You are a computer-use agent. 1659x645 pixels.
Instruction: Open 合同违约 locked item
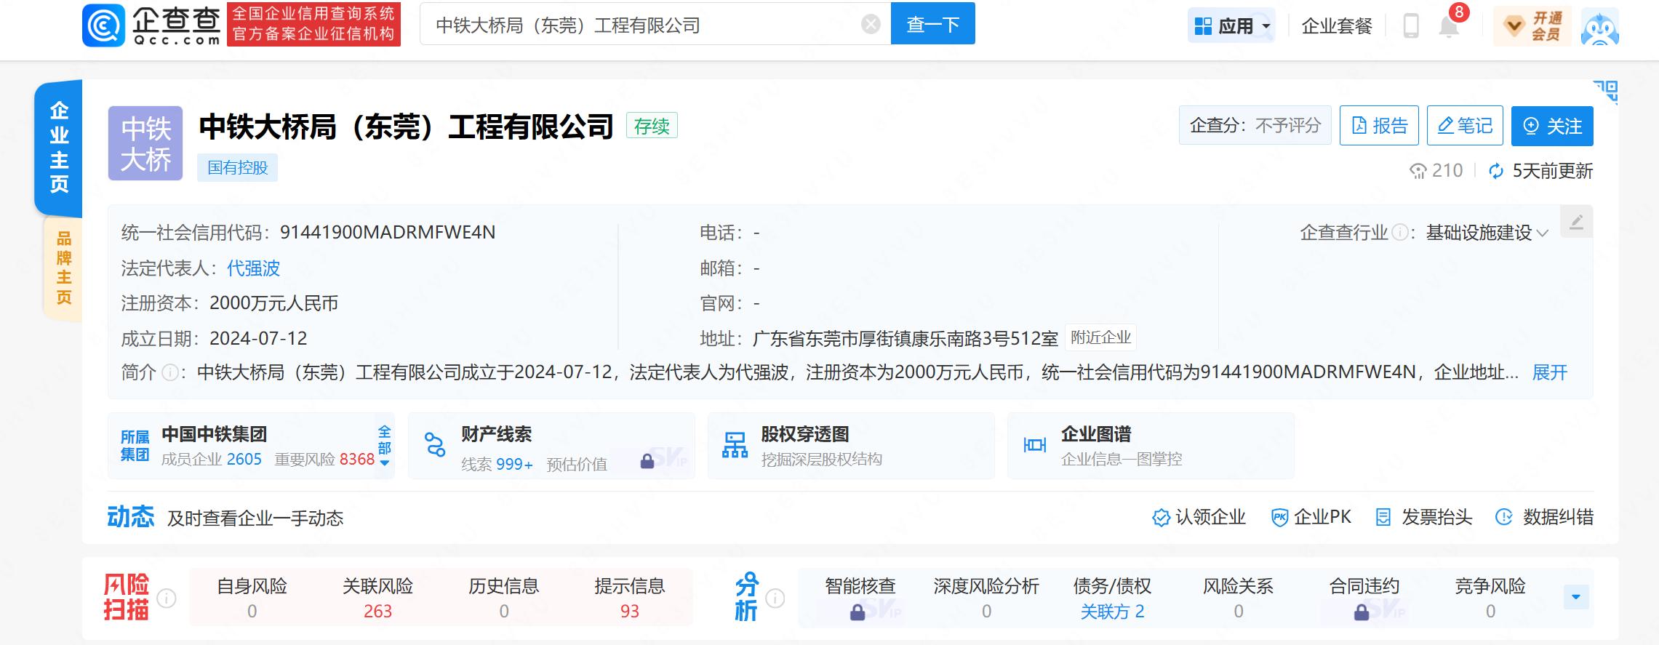pyautogui.click(x=1364, y=598)
